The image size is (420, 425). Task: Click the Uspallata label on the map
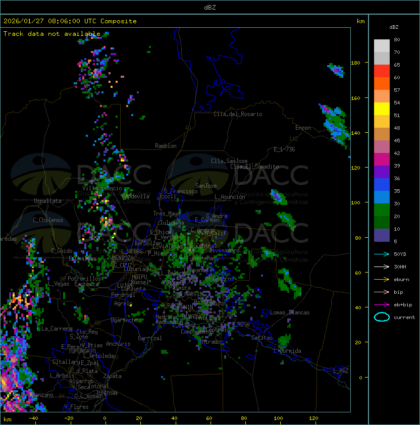47,201
